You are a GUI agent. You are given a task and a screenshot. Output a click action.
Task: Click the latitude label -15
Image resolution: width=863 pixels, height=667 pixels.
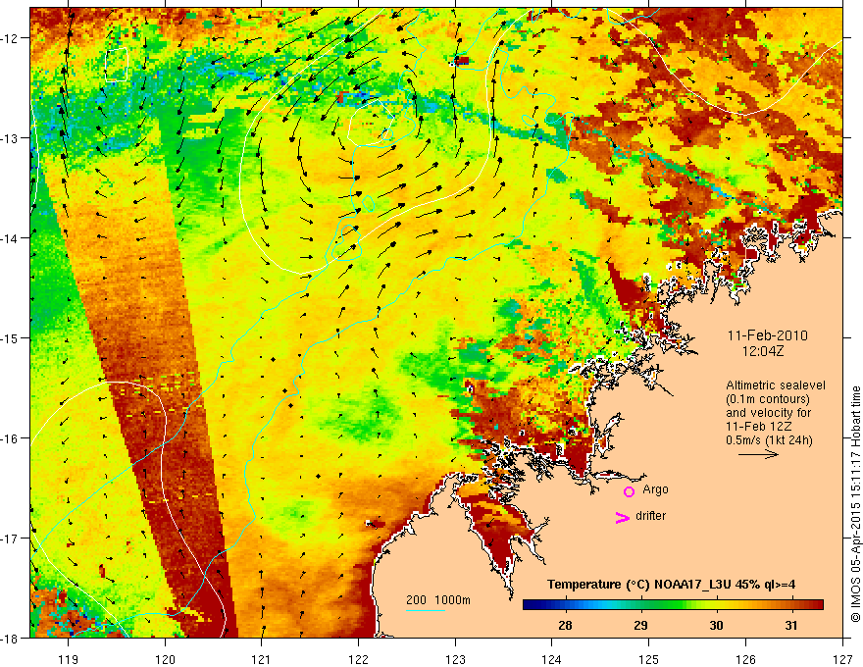click(x=10, y=337)
